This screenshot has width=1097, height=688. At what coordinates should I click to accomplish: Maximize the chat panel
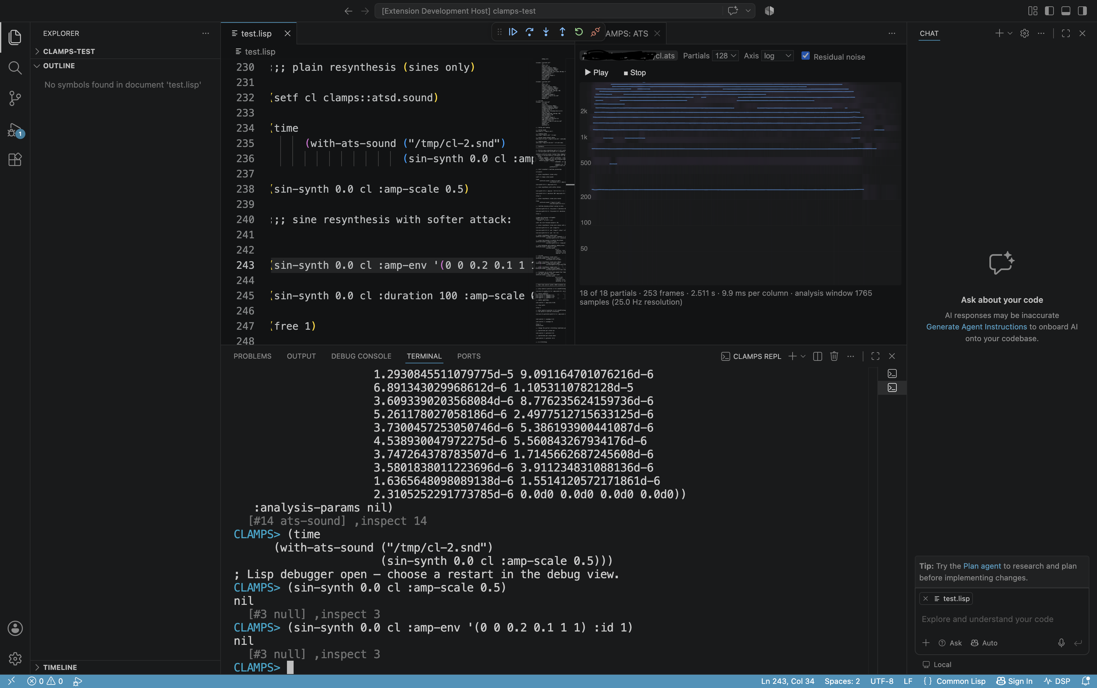click(1066, 33)
